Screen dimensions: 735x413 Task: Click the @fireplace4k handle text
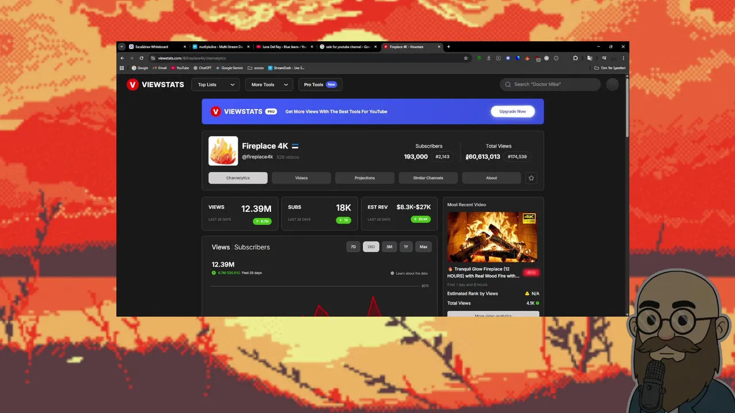click(257, 157)
